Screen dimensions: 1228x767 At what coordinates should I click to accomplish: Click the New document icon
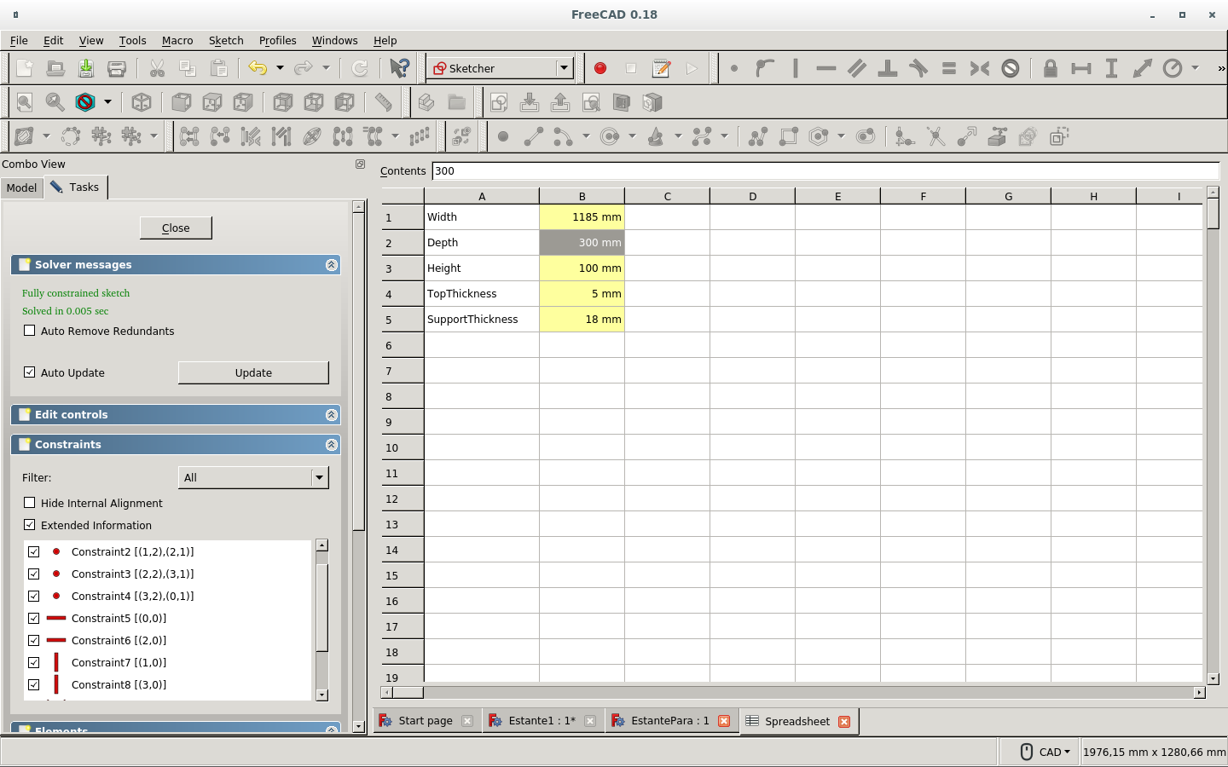tap(25, 68)
